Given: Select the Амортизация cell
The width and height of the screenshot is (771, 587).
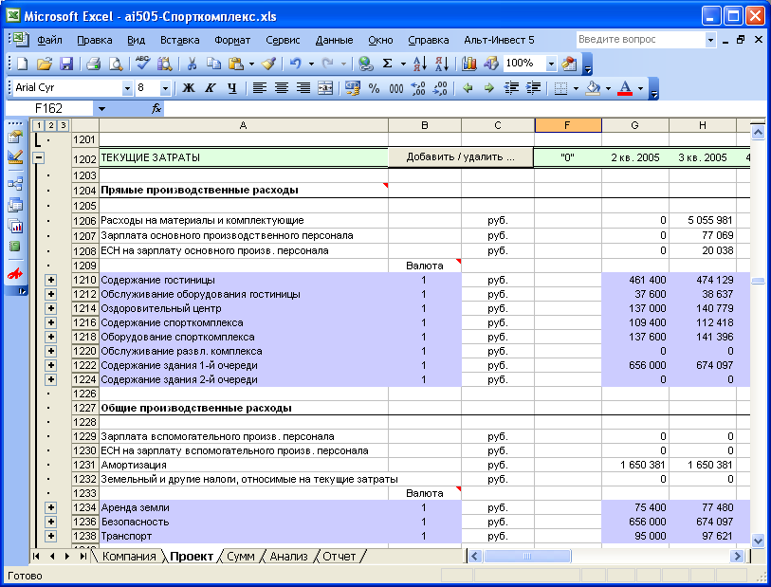Looking at the screenshot, I should tap(245, 465).
